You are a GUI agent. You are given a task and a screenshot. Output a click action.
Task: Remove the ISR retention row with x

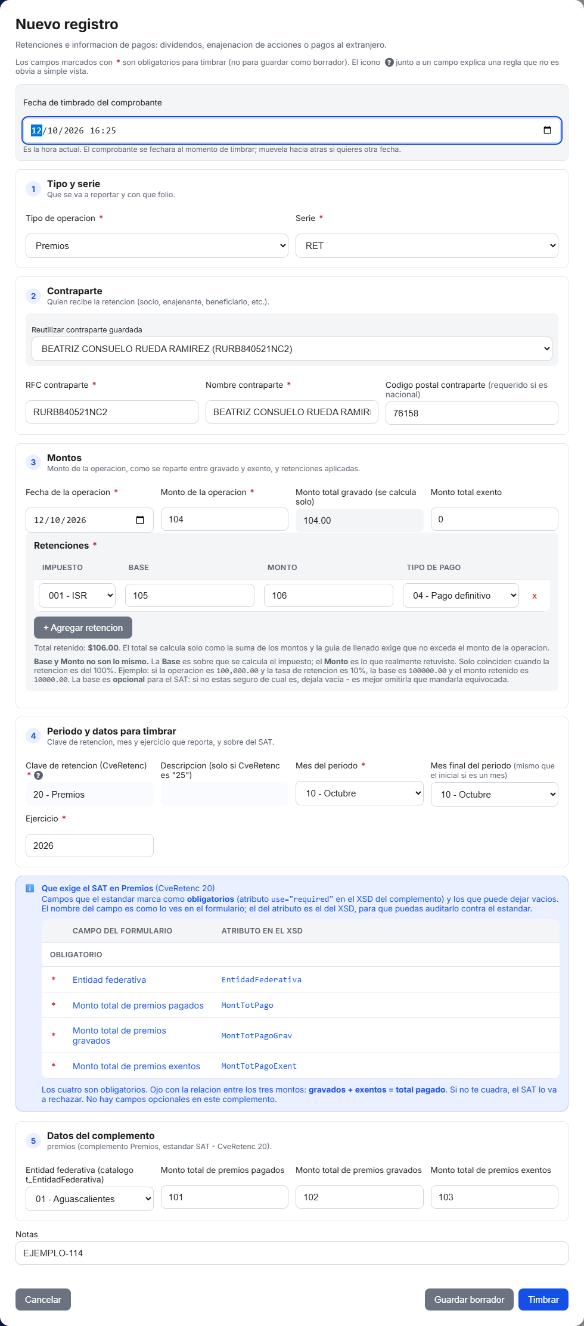pyautogui.click(x=535, y=596)
